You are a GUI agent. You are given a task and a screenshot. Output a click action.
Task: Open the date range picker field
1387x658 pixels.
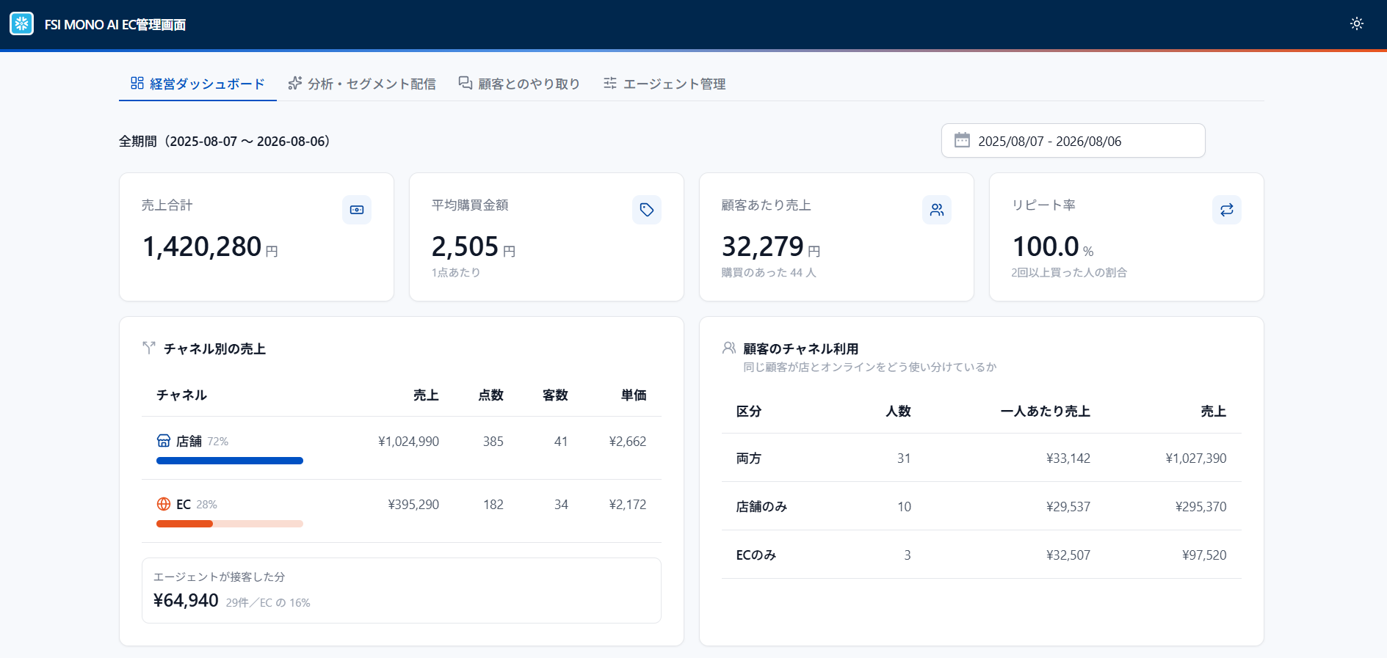[x=1073, y=141]
